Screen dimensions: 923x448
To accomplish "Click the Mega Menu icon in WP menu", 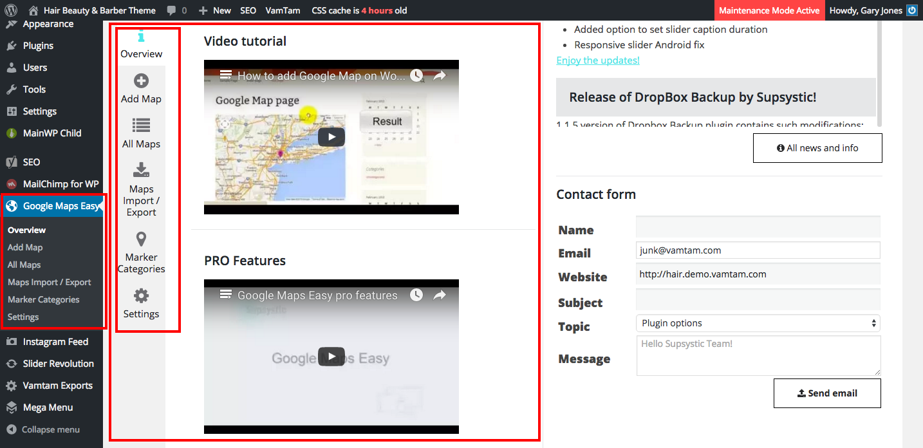I will 11,407.
